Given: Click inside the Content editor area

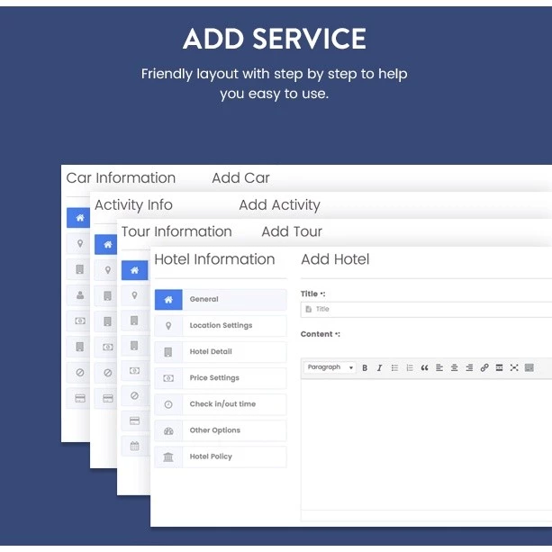Looking at the screenshot, I should (x=426, y=445).
